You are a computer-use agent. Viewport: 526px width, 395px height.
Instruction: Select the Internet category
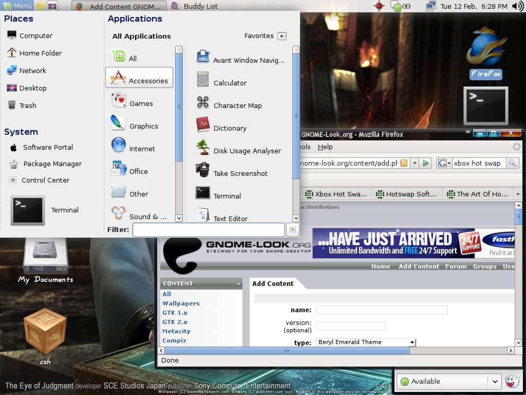pyautogui.click(x=133, y=146)
